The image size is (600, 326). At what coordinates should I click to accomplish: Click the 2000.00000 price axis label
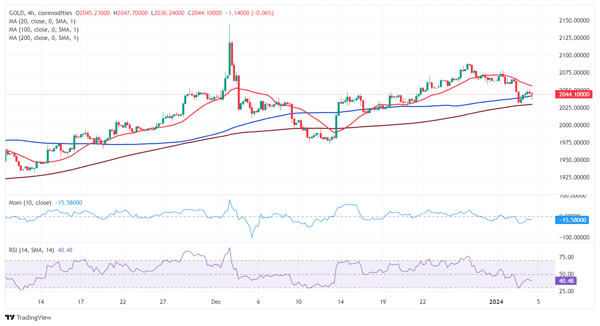click(574, 125)
